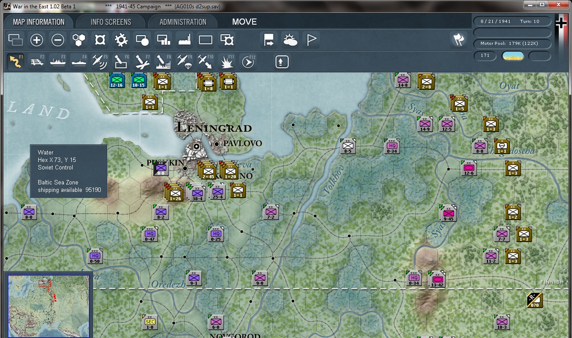
Task: Toggle the rectangle with ring icon
Action: [x=227, y=40]
